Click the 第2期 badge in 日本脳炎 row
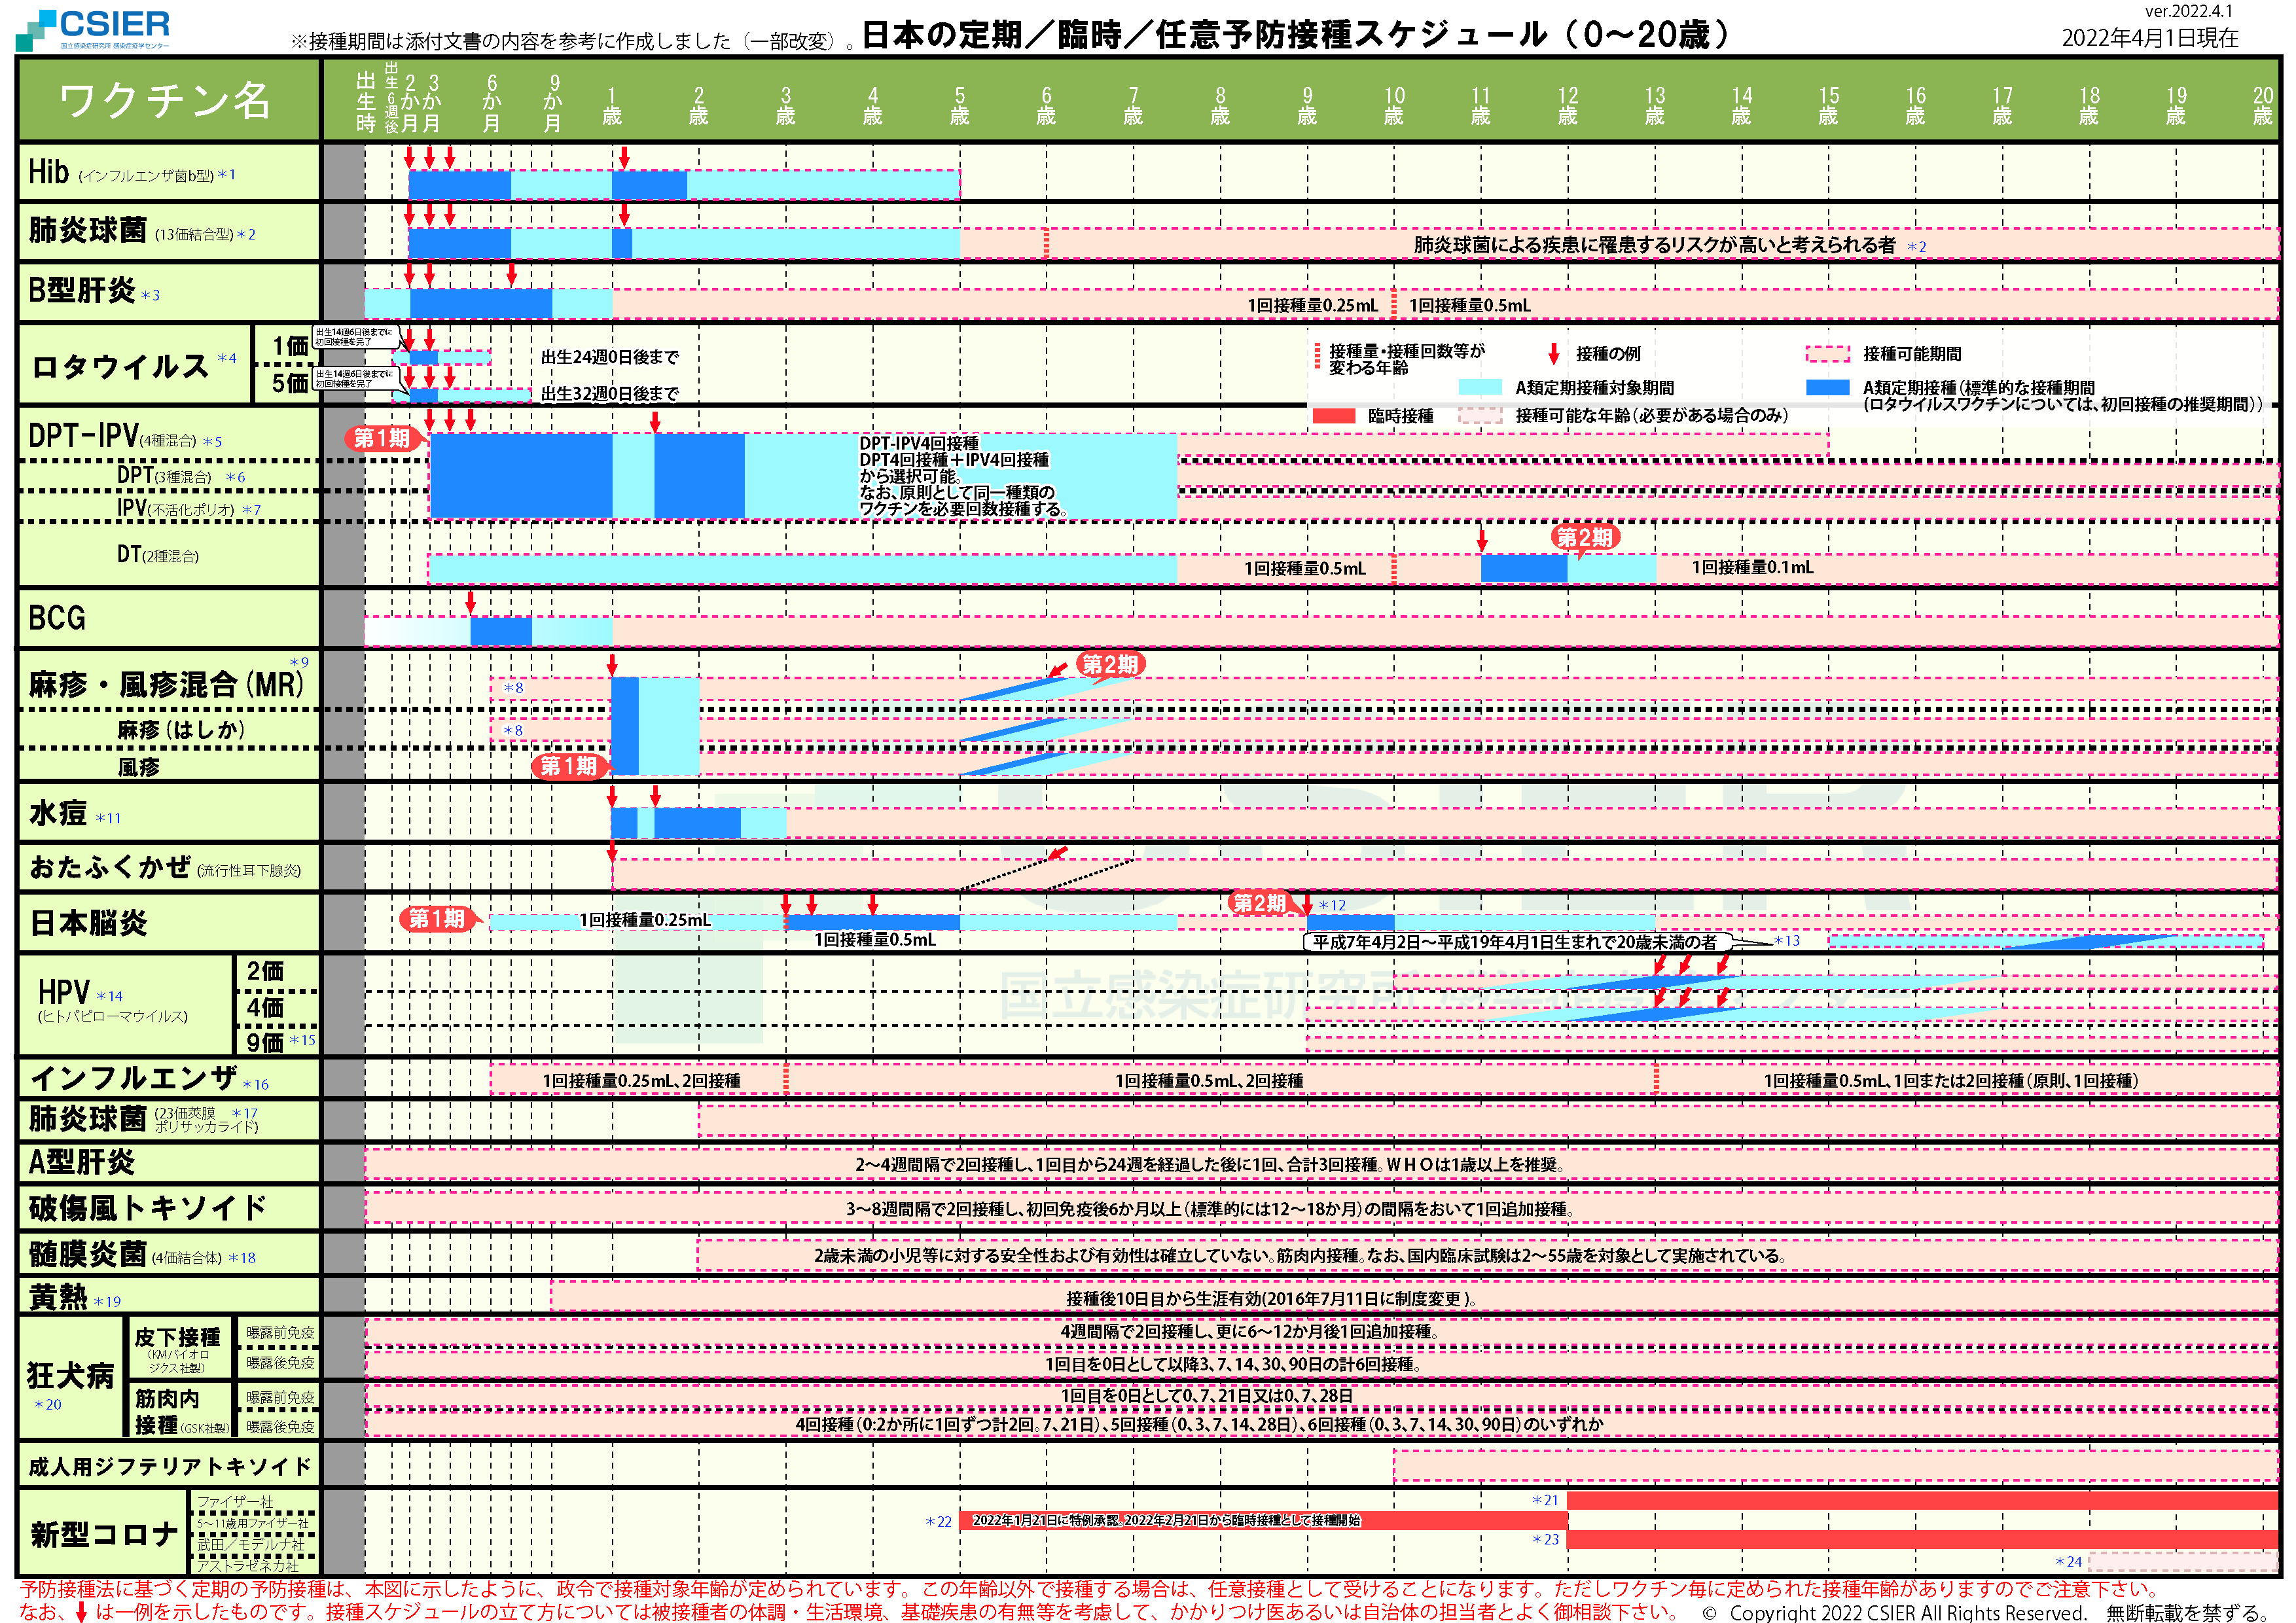Image resolution: width=2296 pixels, height=1623 pixels. 1259,904
